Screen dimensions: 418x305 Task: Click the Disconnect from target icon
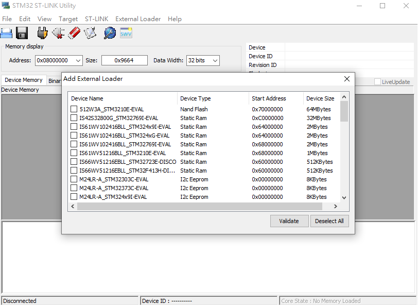click(x=58, y=33)
